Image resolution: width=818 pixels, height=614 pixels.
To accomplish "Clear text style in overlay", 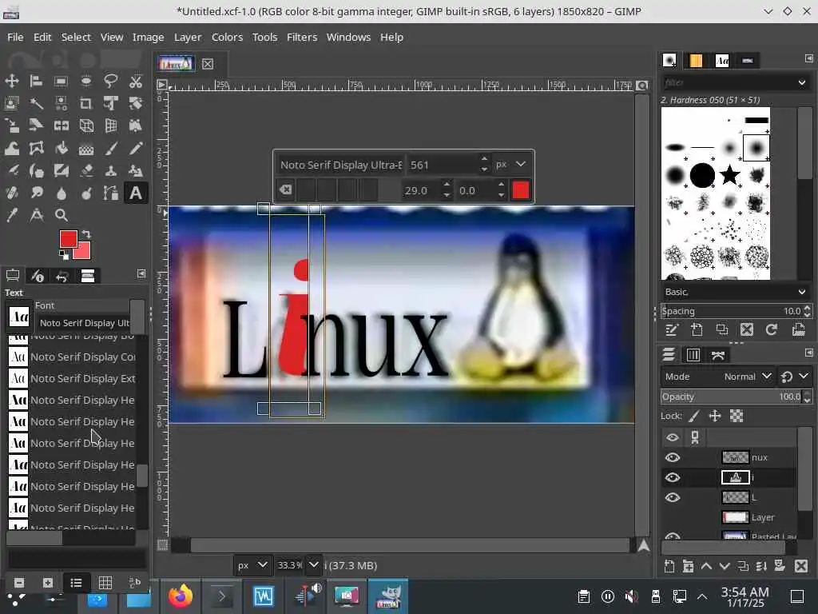I will pyautogui.click(x=285, y=189).
